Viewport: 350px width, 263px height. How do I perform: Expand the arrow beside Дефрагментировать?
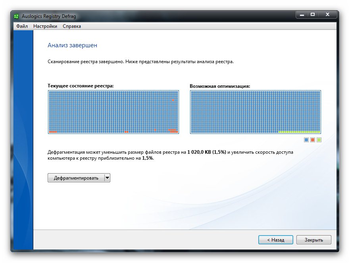click(x=107, y=178)
